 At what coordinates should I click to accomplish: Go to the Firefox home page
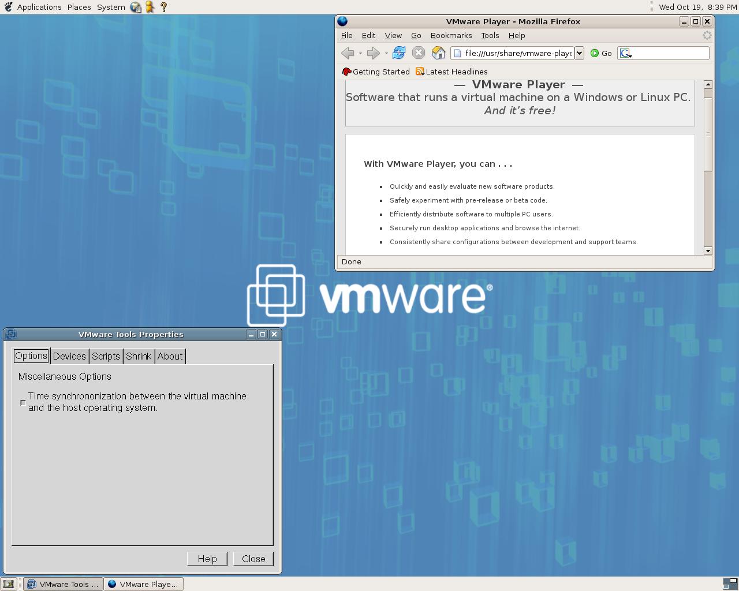(x=439, y=53)
